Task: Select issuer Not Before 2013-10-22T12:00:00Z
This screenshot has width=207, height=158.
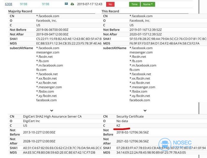Action: tap(39, 132)
